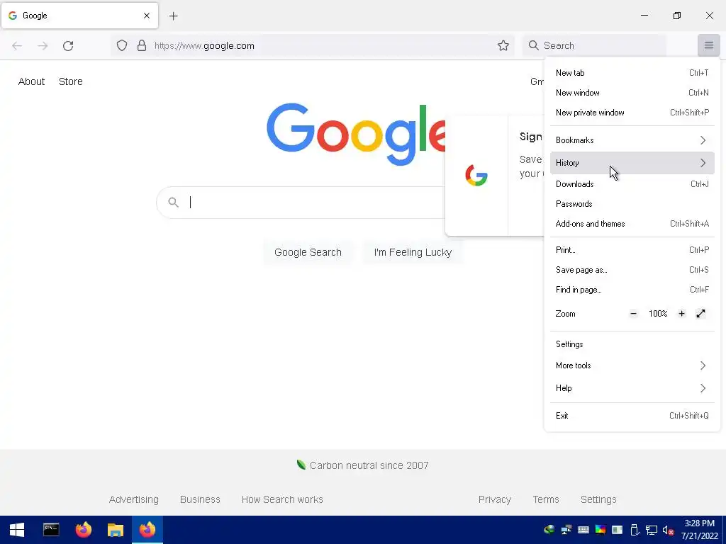Image resolution: width=726 pixels, height=544 pixels.
Task: Select New window menu item
Action: 632,93
